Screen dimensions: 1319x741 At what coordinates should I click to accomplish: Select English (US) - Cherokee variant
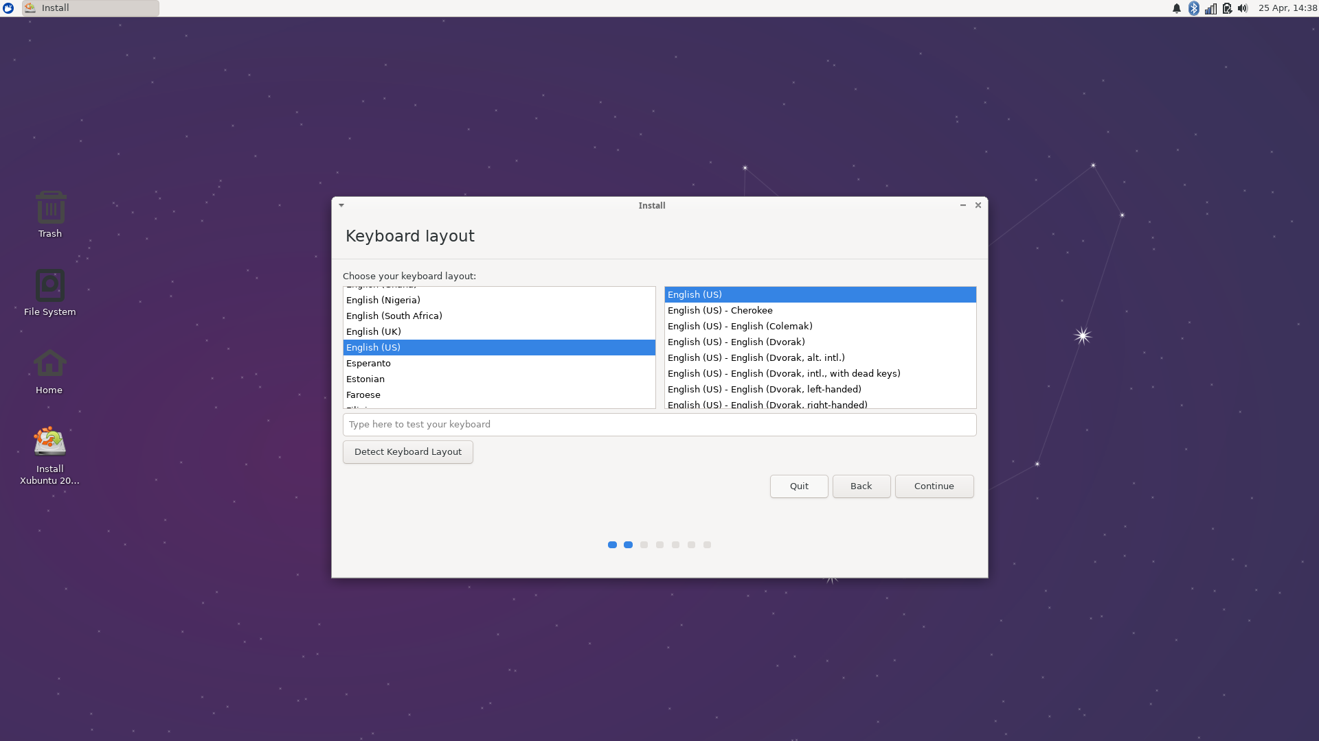pyautogui.click(x=820, y=310)
